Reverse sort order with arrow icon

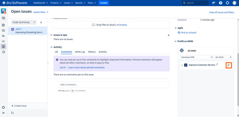41,22
